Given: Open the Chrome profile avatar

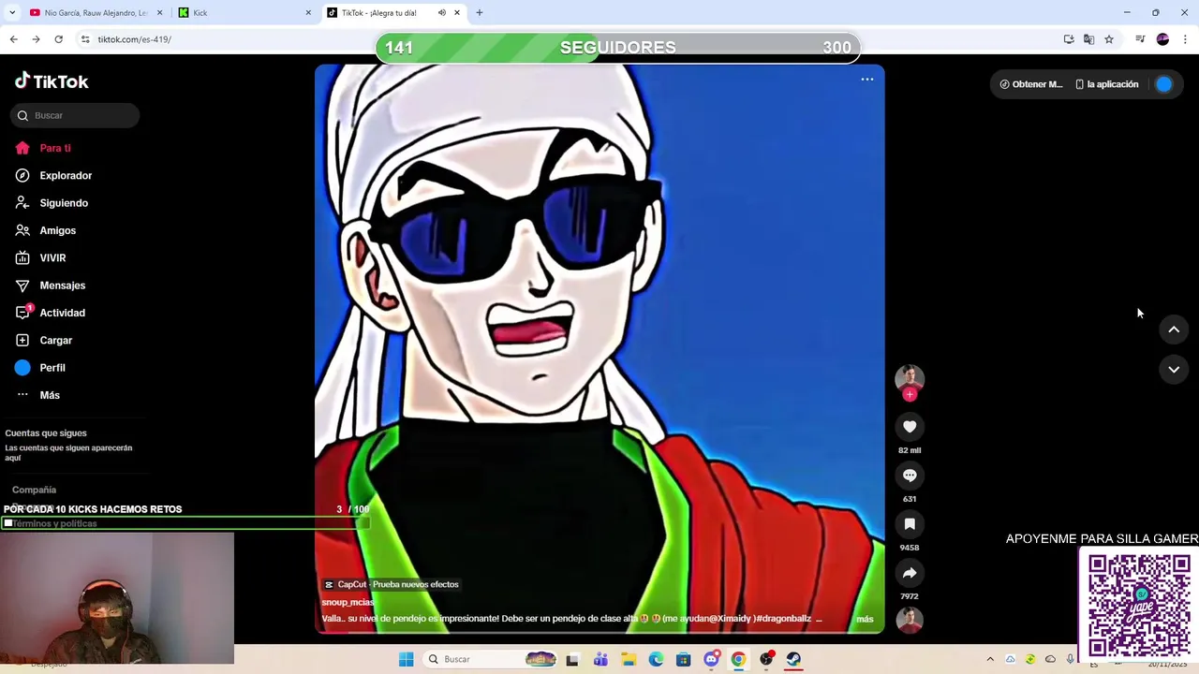Looking at the screenshot, I should [x=1162, y=39].
